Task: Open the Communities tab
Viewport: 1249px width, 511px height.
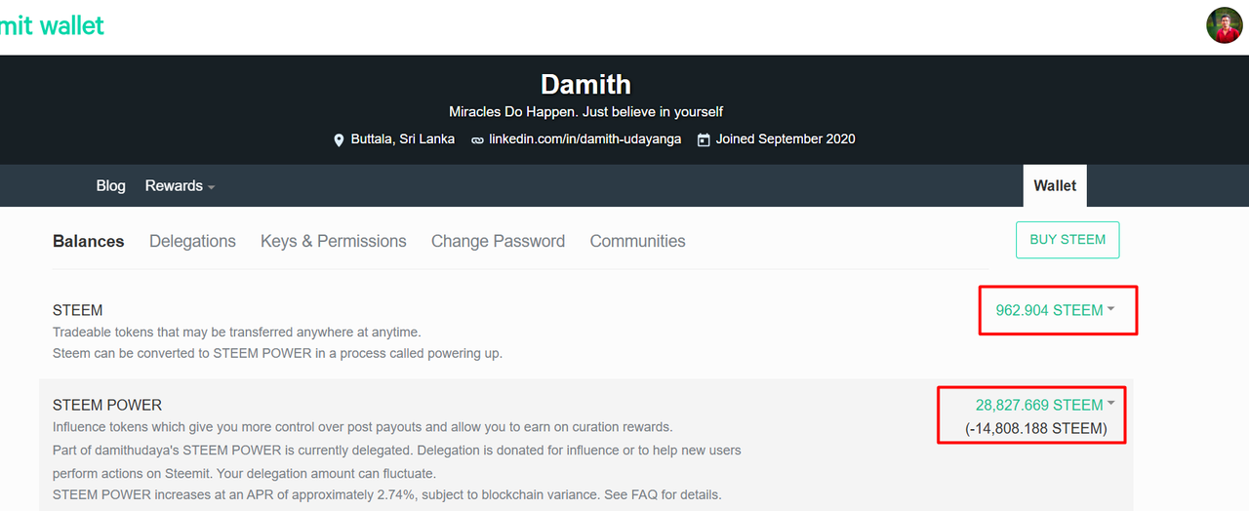Action: coord(637,241)
